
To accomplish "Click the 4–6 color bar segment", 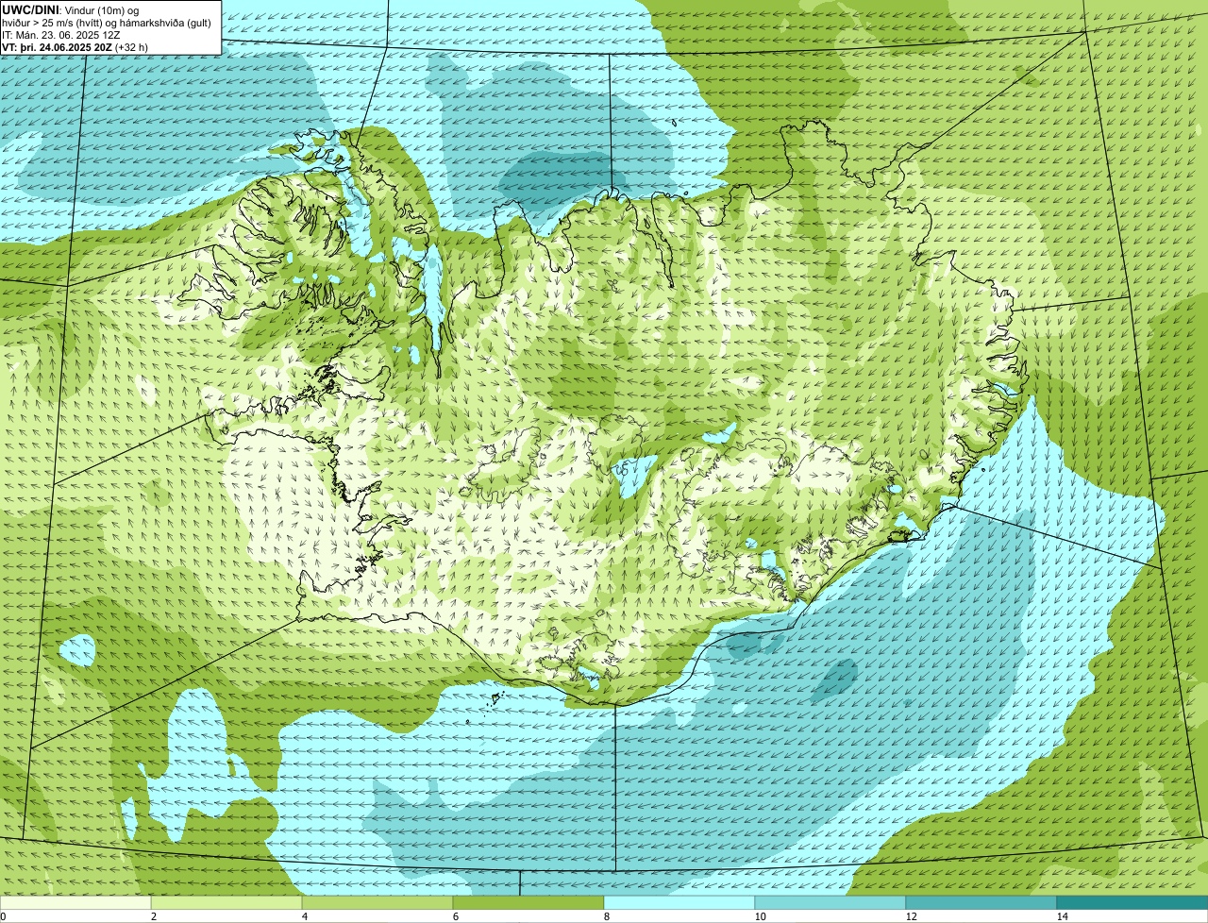I will tap(377, 902).
